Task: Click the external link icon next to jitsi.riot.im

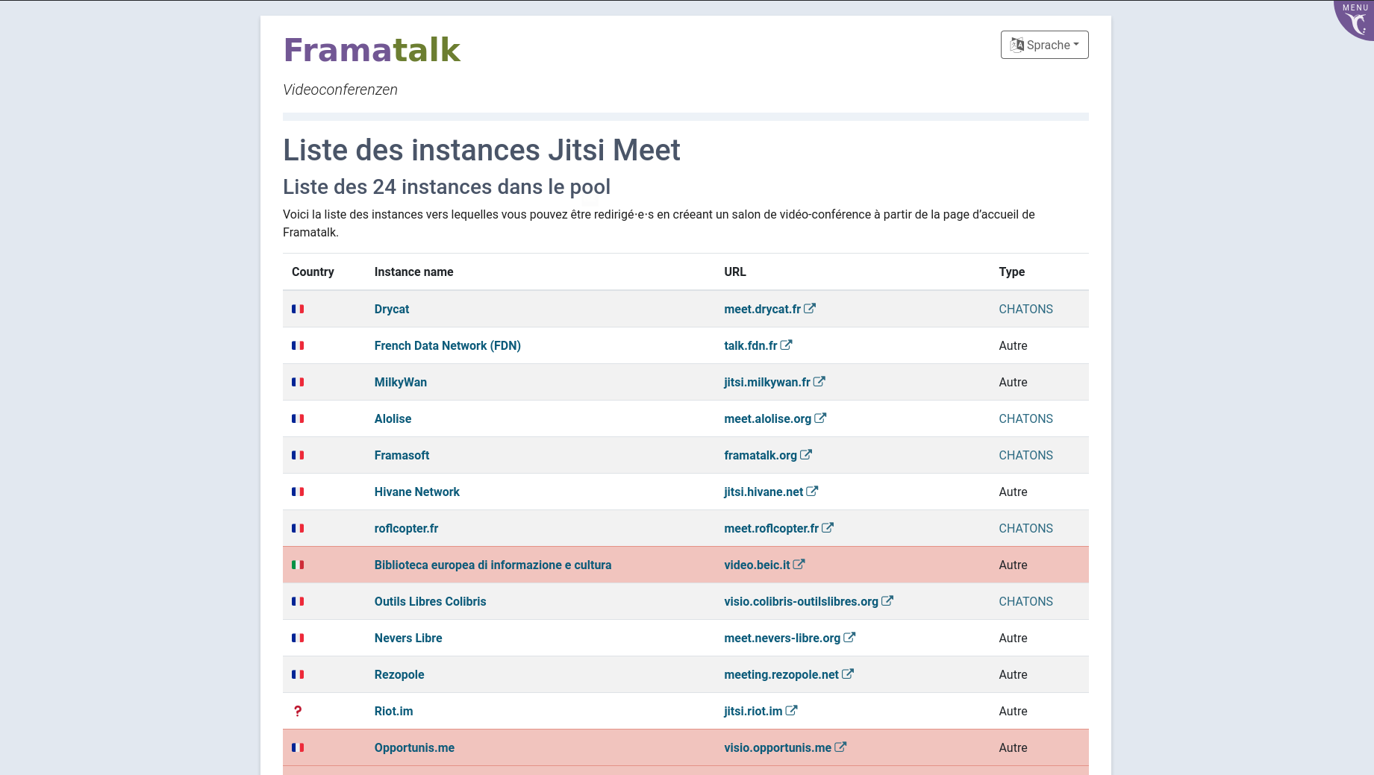Action: (792, 710)
